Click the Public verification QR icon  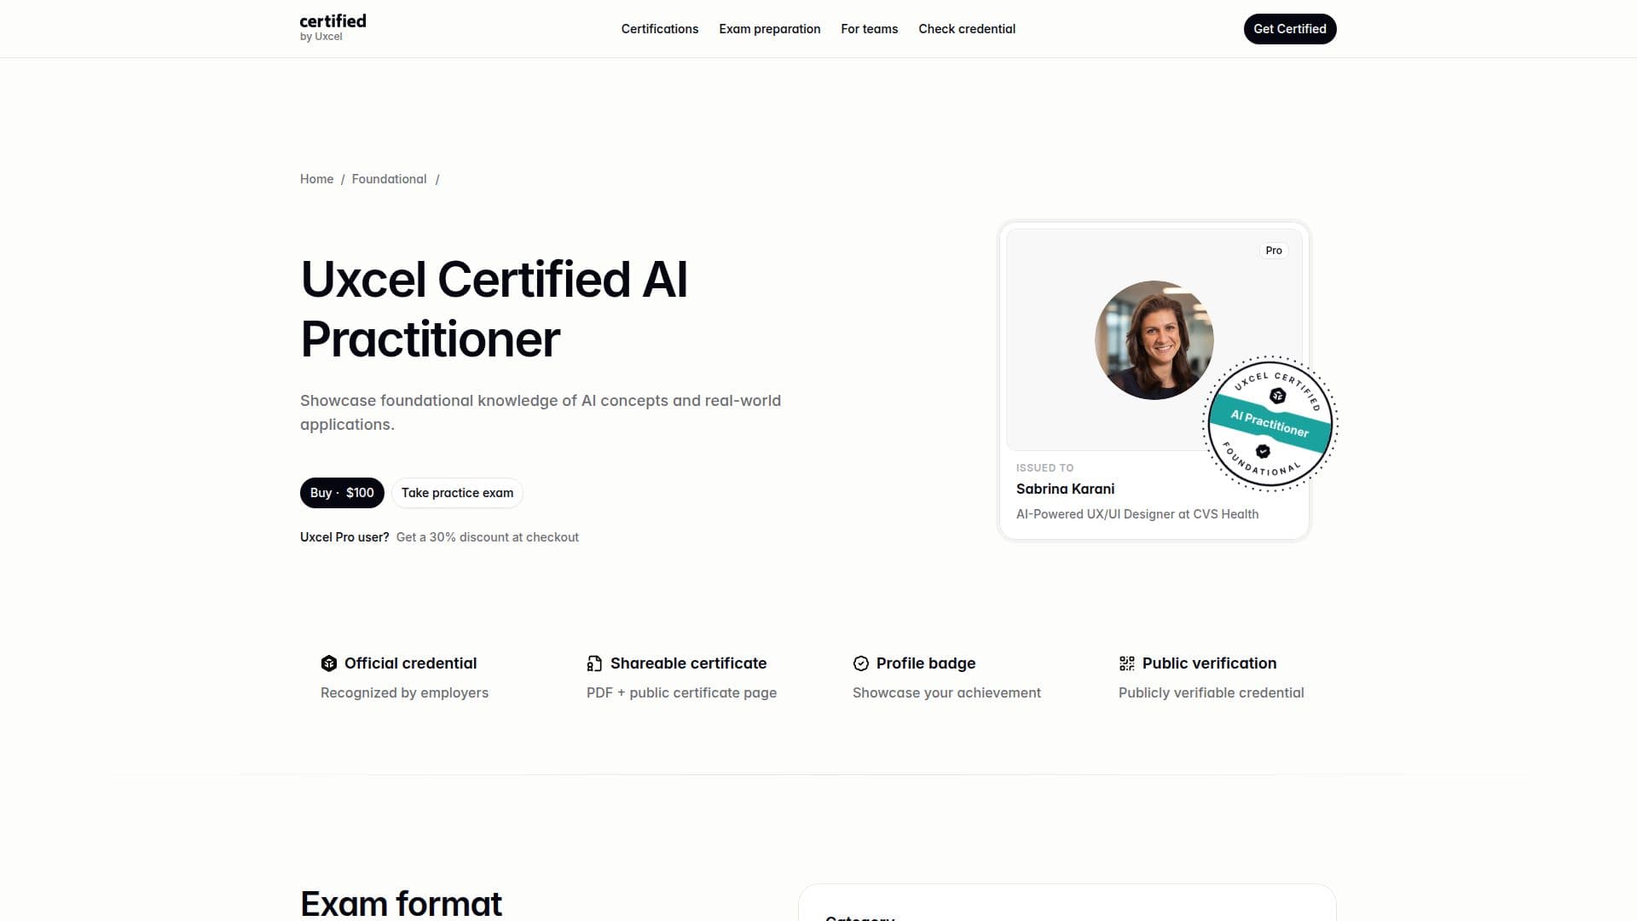(1127, 663)
